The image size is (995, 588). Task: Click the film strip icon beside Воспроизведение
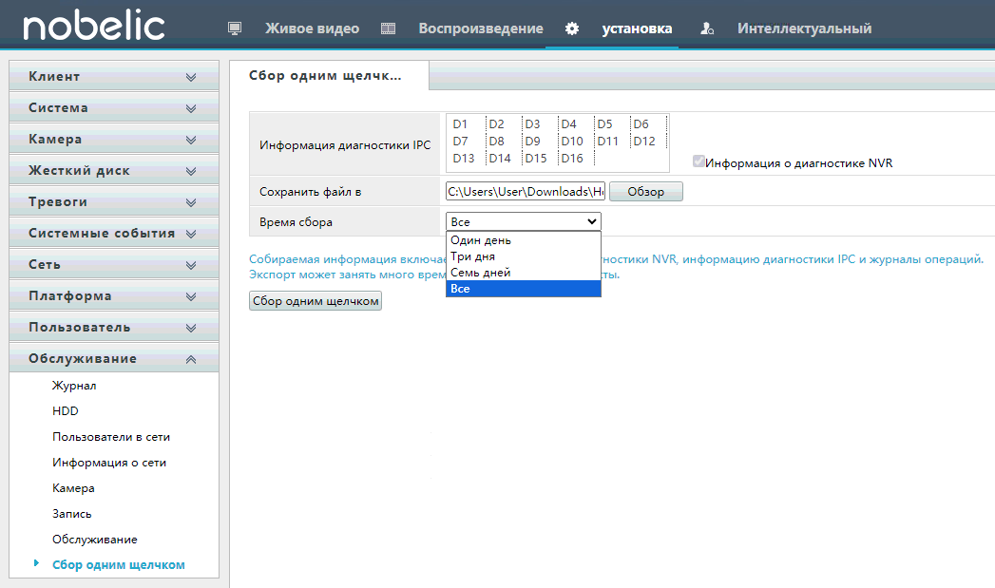[389, 28]
